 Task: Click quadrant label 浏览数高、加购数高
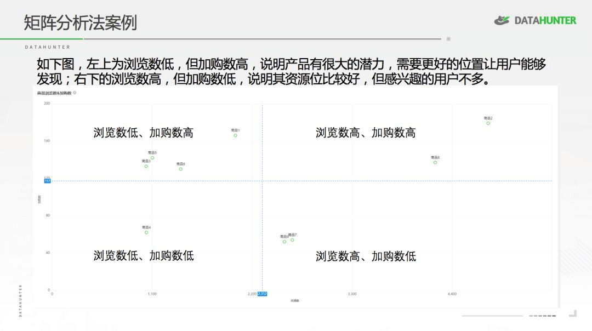click(366, 133)
